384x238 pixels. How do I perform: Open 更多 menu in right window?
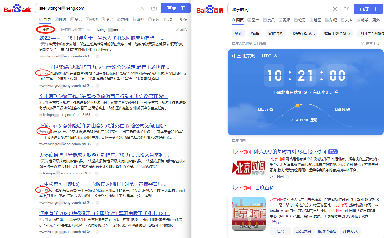coord(376,20)
